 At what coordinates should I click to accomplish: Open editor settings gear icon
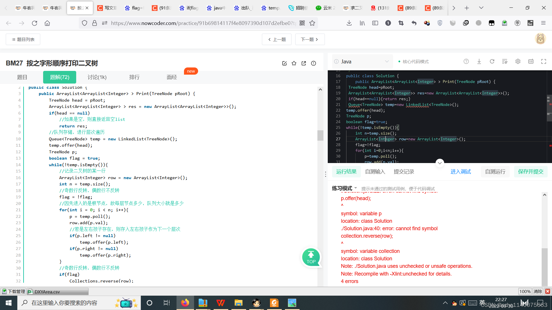(518, 61)
